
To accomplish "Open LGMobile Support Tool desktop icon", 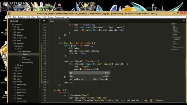I will (x=60, y=7).
